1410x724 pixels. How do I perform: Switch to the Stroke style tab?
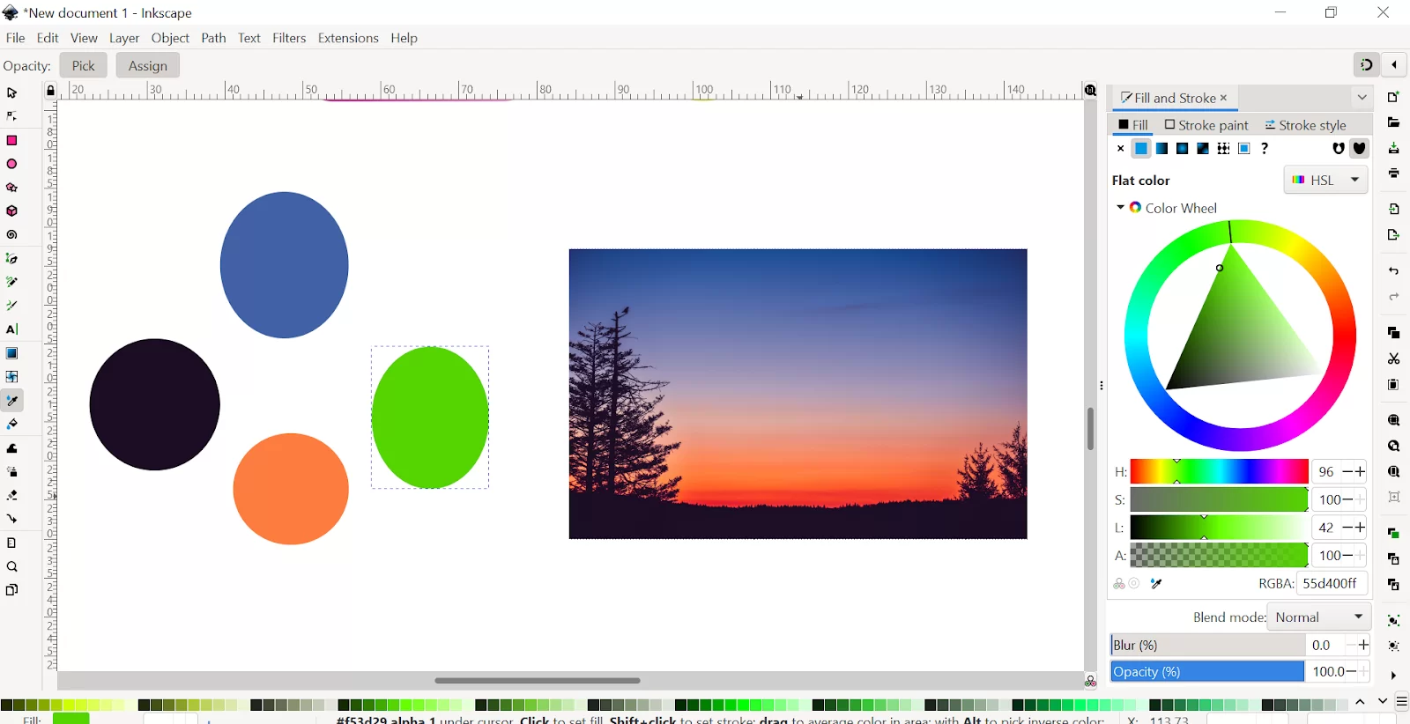(1305, 125)
